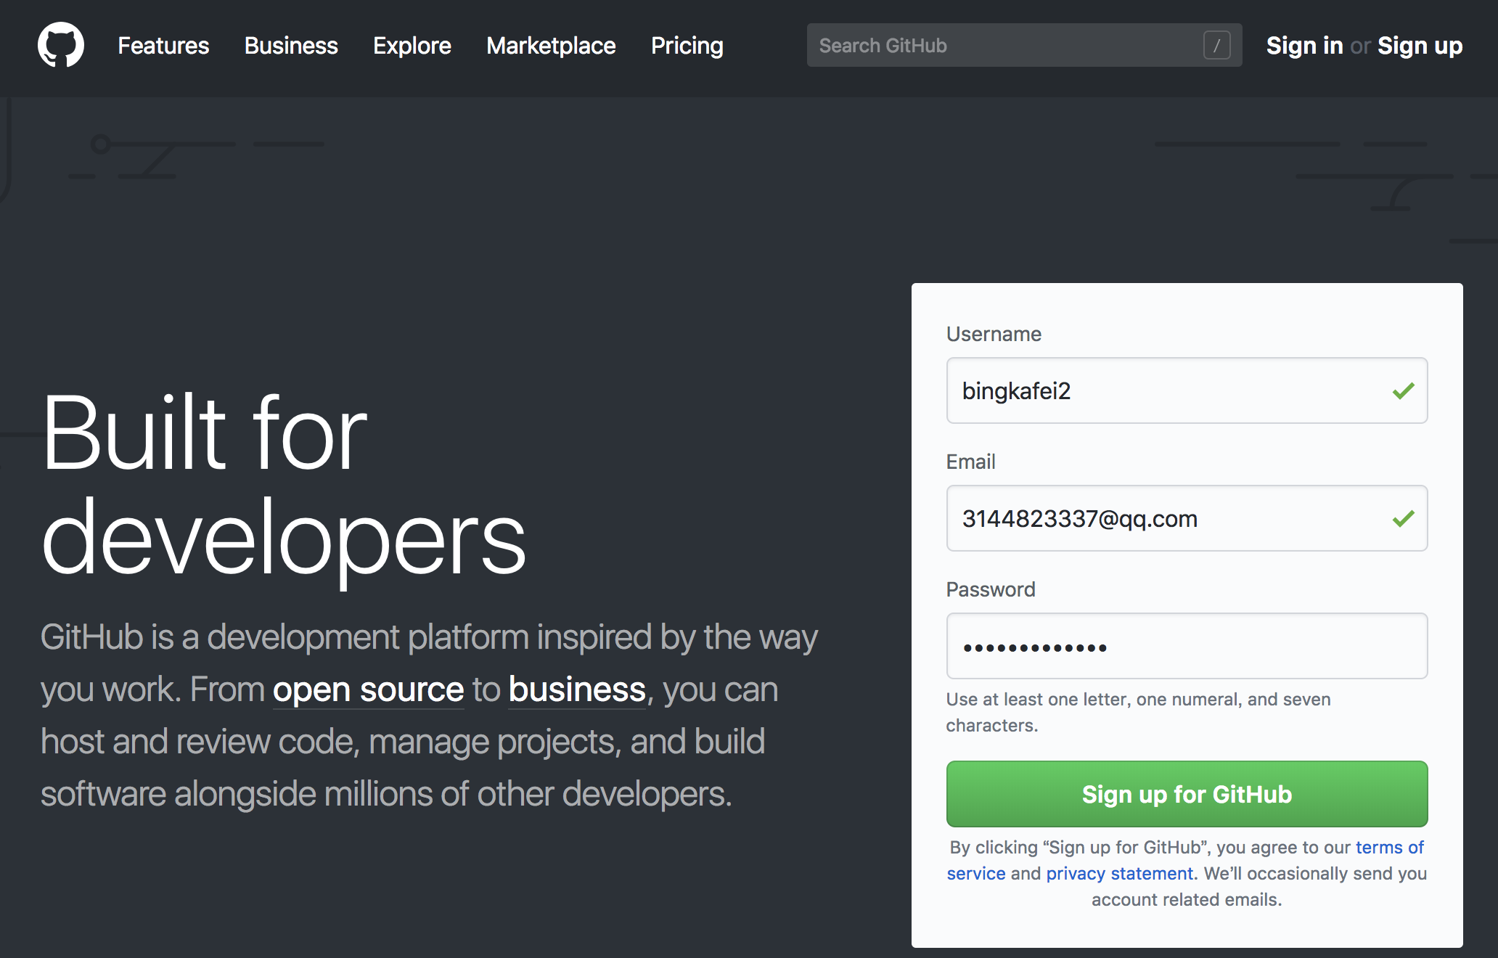Open the privacy statement link
The height and width of the screenshot is (958, 1498).
tap(1119, 874)
